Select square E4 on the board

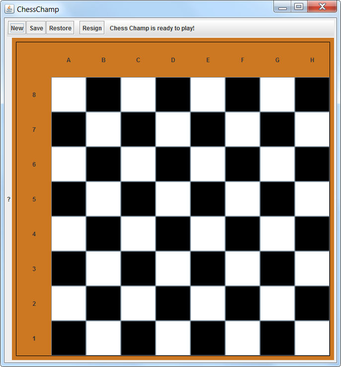coord(208,234)
